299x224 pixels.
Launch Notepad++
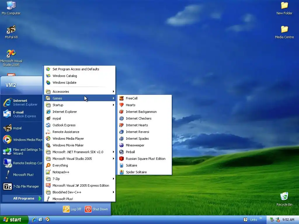point(80,172)
